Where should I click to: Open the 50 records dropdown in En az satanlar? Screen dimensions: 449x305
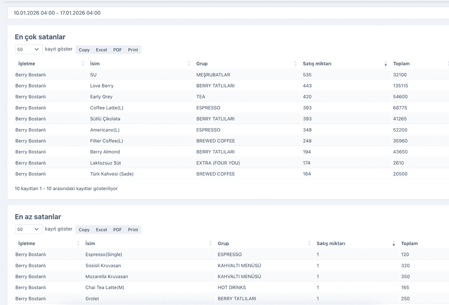pos(29,229)
